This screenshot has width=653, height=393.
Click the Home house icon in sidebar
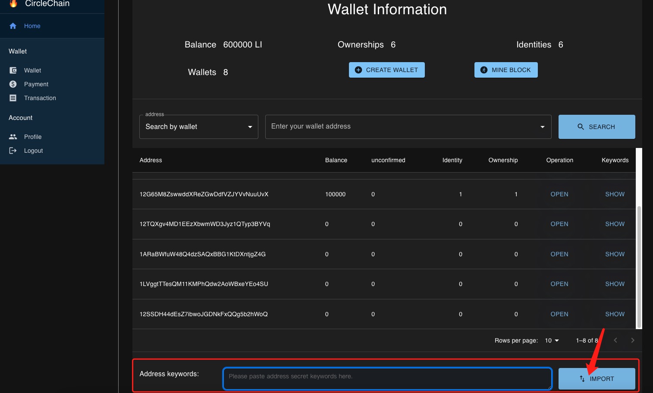click(13, 26)
